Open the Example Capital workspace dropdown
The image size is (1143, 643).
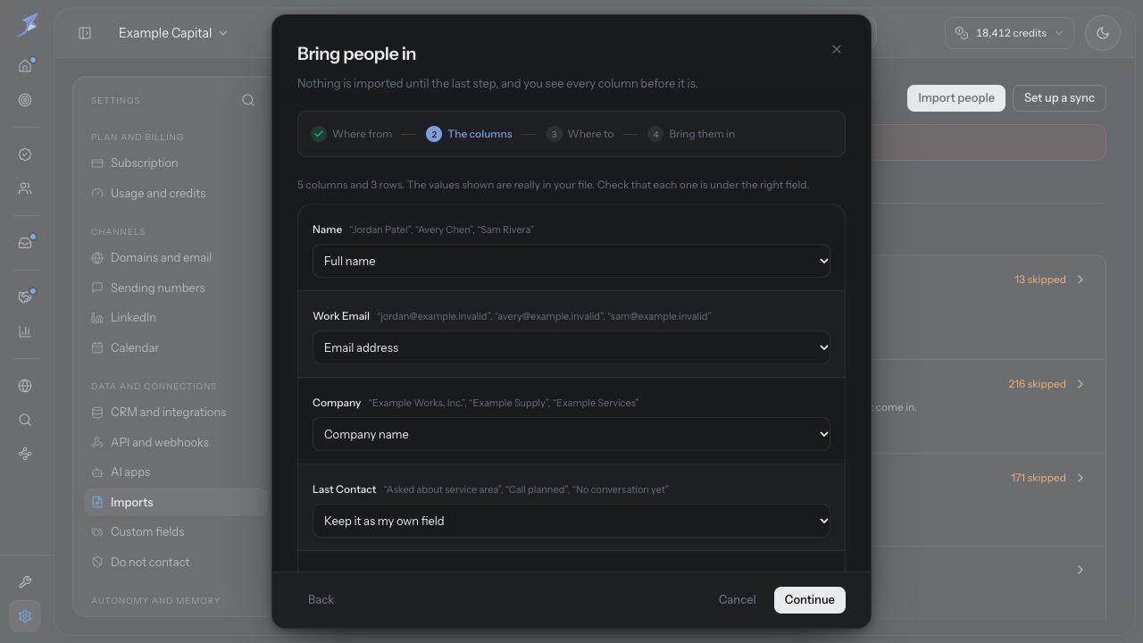click(x=173, y=33)
